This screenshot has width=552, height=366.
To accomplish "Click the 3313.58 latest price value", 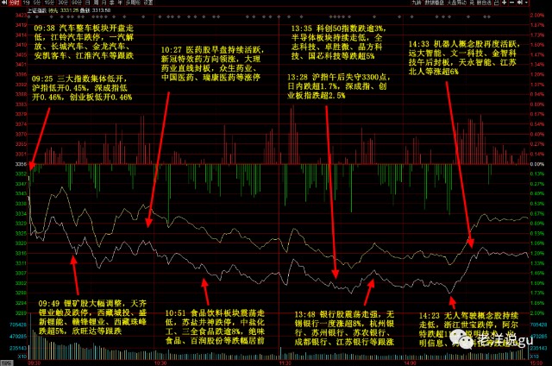I will click(x=101, y=10).
